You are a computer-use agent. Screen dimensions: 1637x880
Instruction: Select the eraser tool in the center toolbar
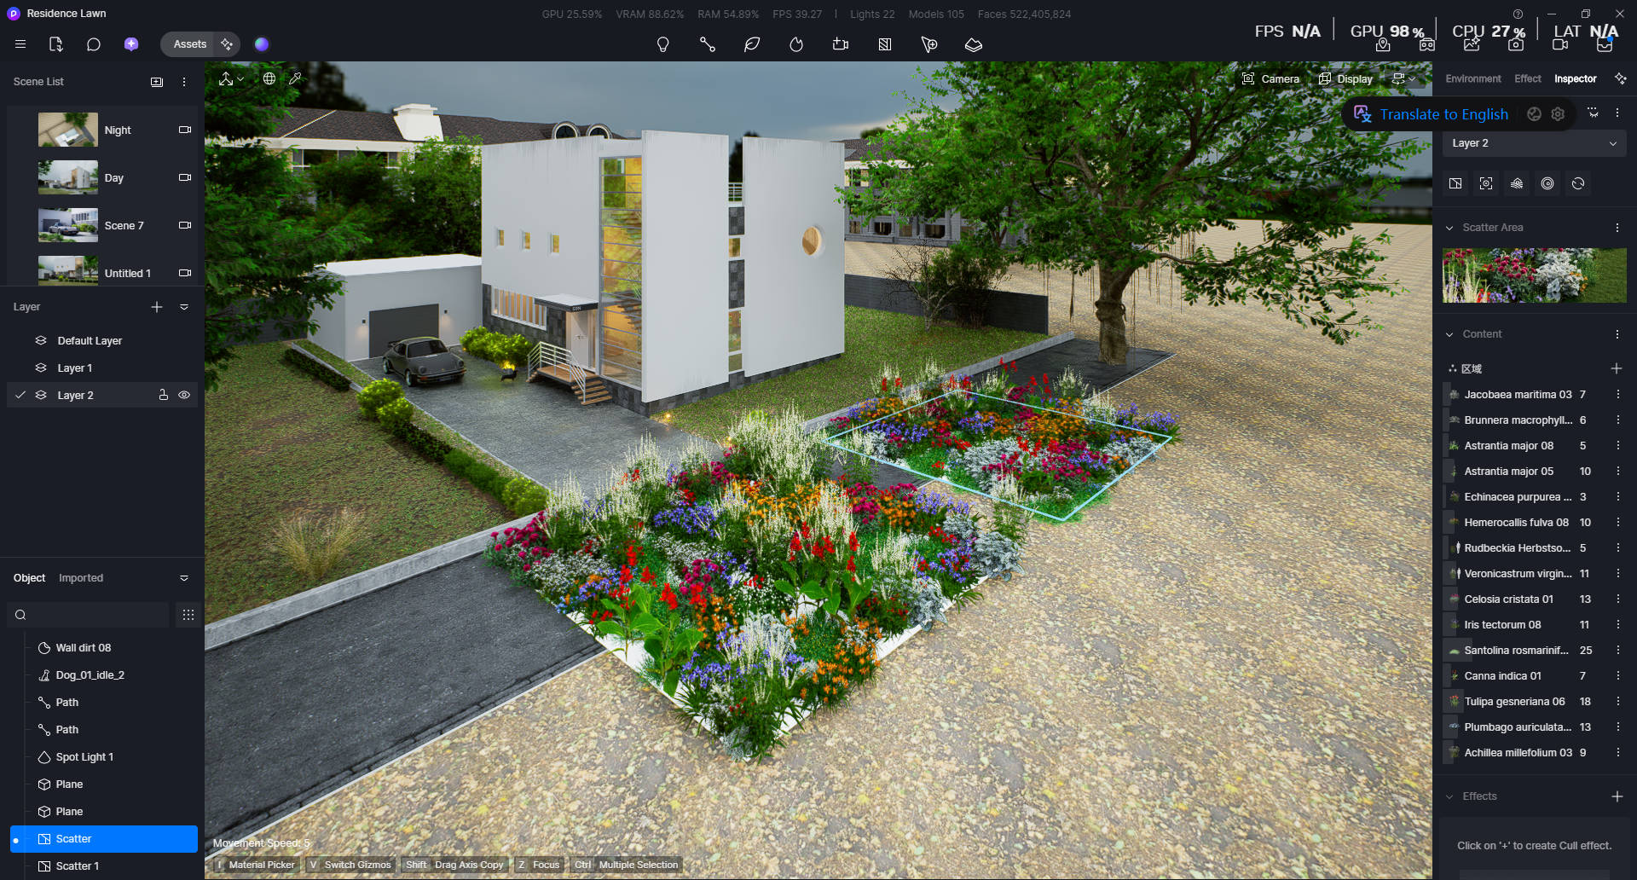coord(974,44)
